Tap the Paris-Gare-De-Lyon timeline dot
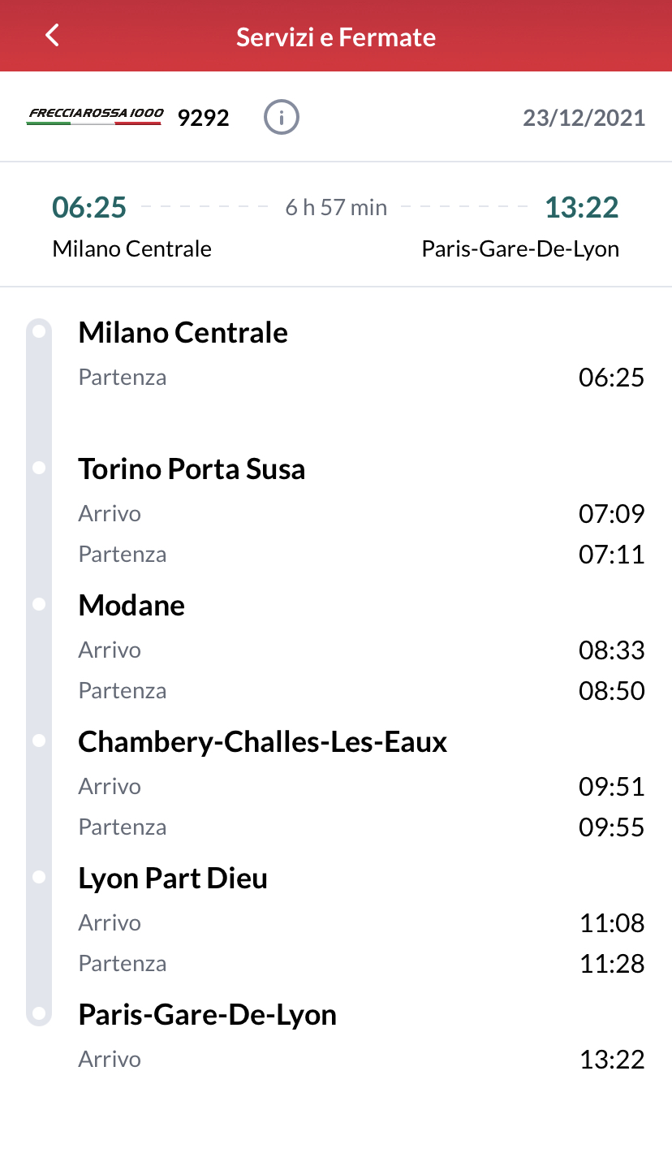 click(38, 1013)
